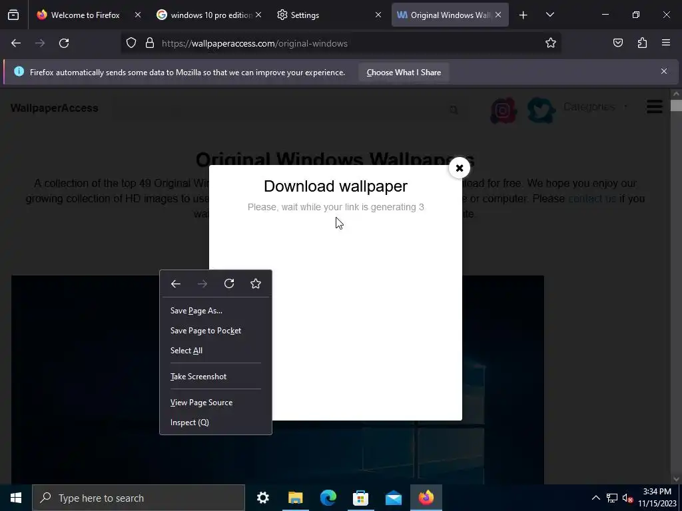Close the Settings tab
Image resolution: width=682 pixels, height=511 pixels.
[x=378, y=15]
